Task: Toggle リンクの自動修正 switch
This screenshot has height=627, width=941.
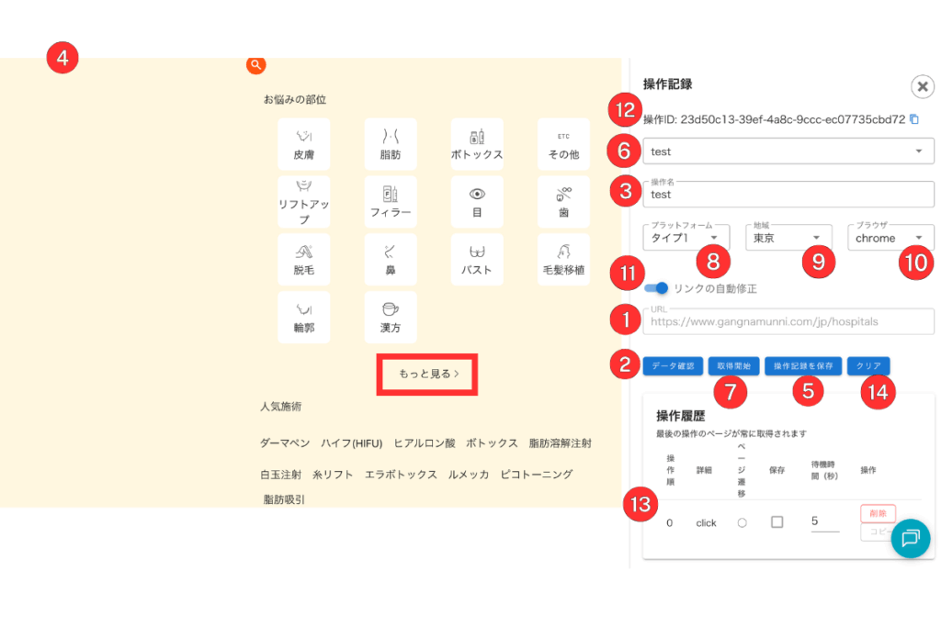Action: (656, 288)
